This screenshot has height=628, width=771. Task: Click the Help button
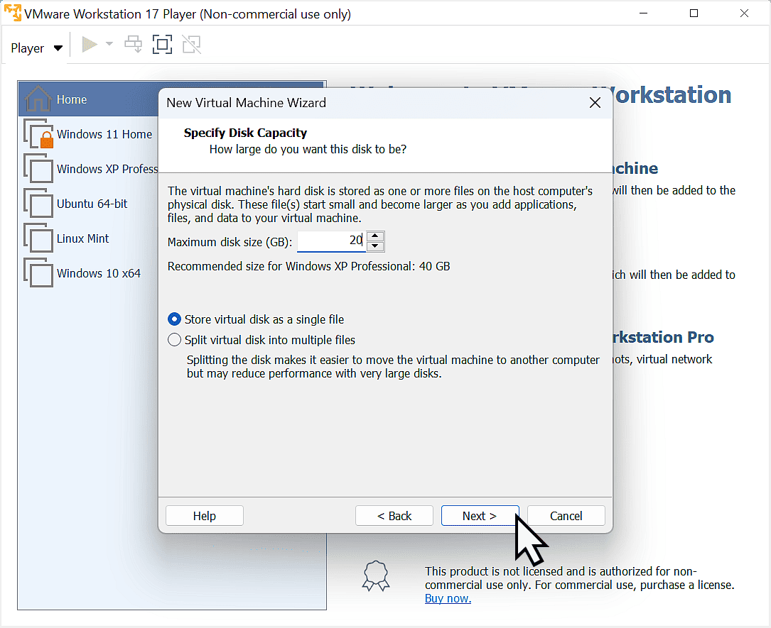click(x=204, y=515)
